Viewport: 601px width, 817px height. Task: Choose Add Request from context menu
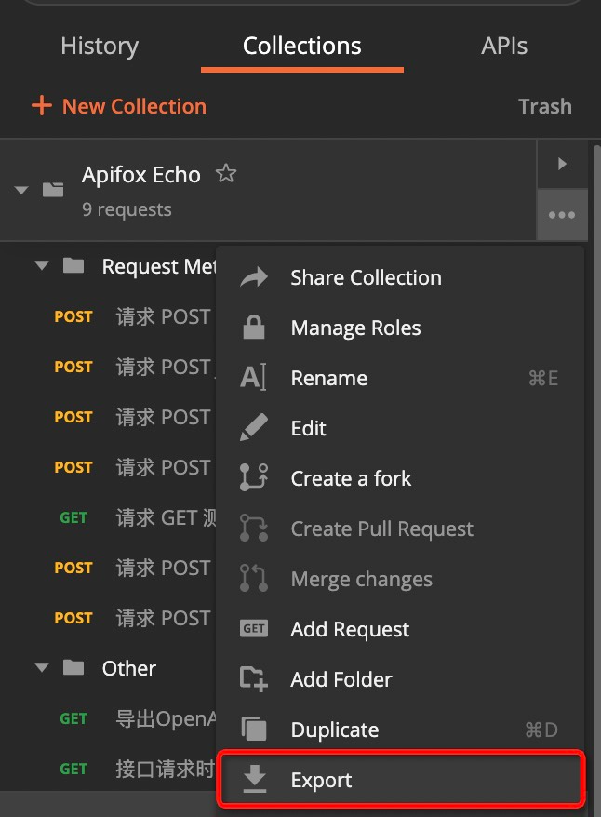click(350, 629)
